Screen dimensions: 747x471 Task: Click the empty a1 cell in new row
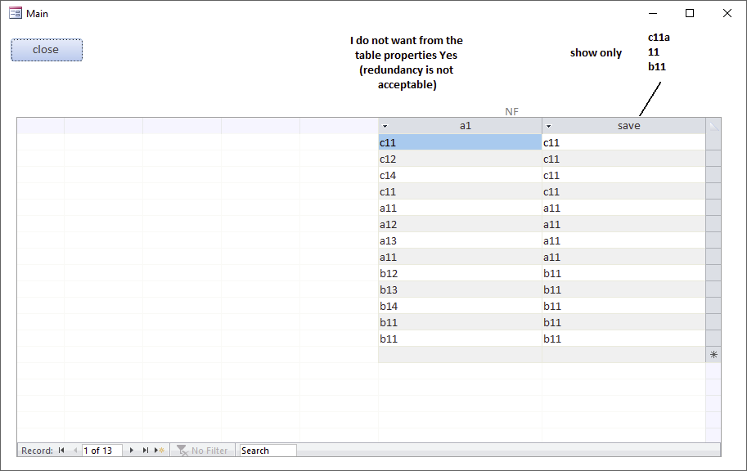[460, 354]
